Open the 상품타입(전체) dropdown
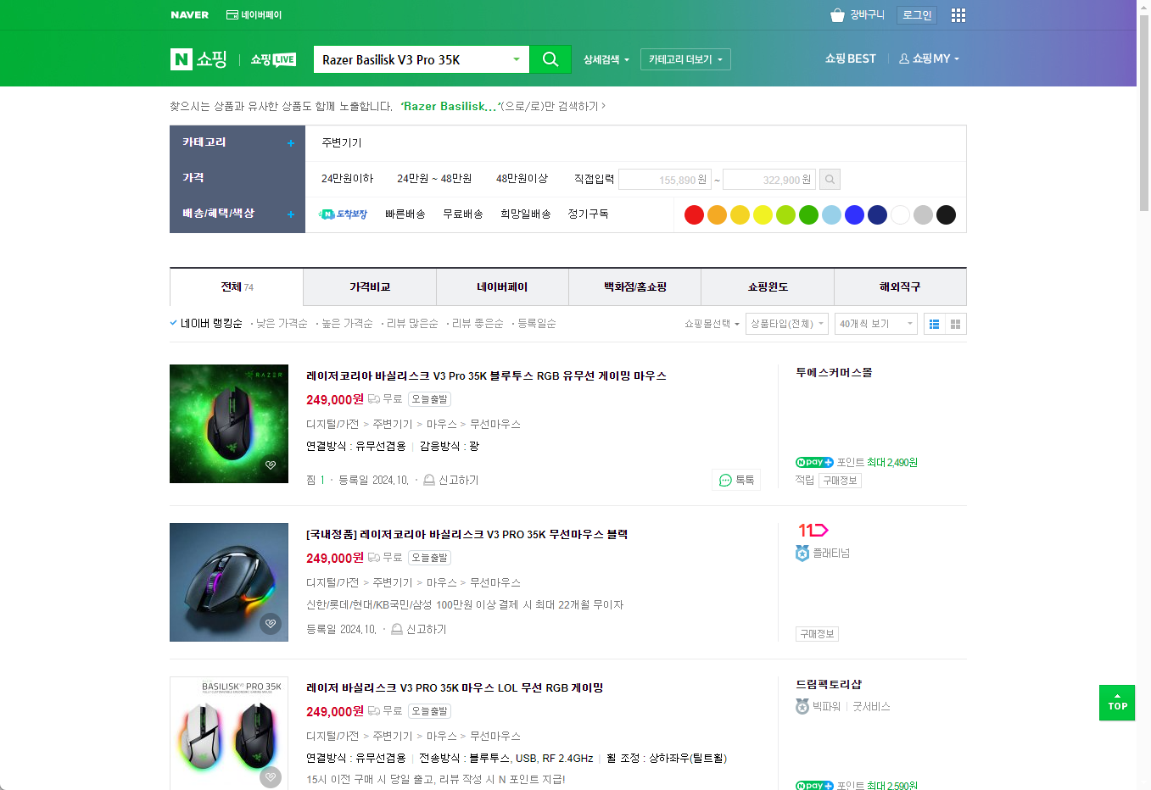Image resolution: width=1151 pixels, height=790 pixels. click(x=787, y=324)
